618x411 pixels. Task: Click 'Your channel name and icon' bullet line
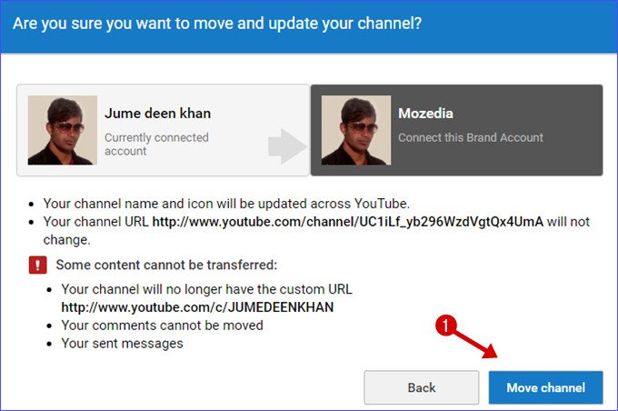coord(226,204)
